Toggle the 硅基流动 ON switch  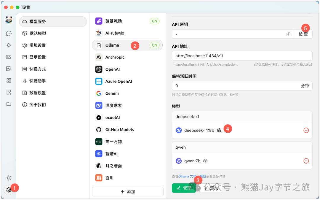154,21
